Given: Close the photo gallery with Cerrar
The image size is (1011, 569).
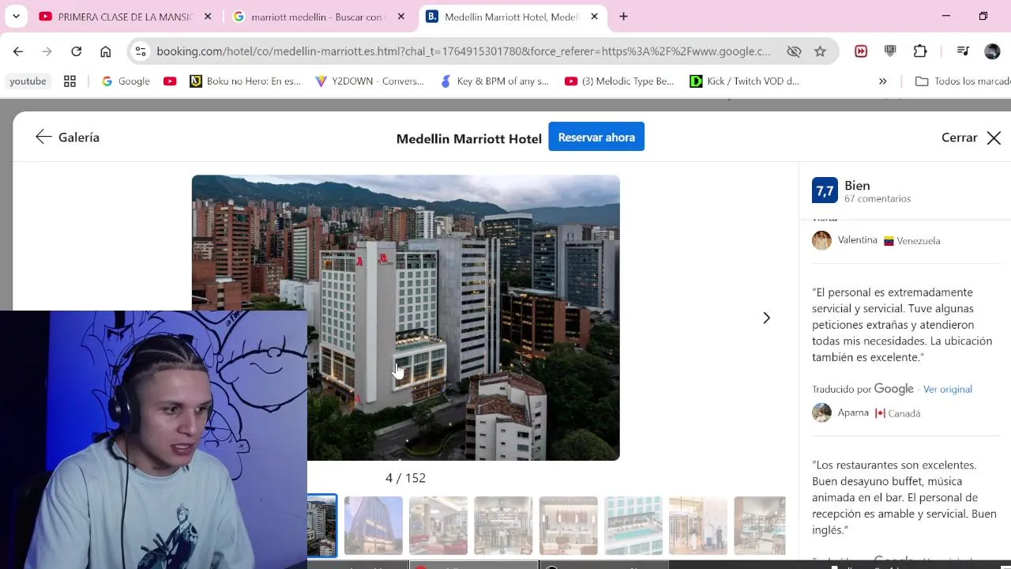Looking at the screenshot, I should coord(972,138).
